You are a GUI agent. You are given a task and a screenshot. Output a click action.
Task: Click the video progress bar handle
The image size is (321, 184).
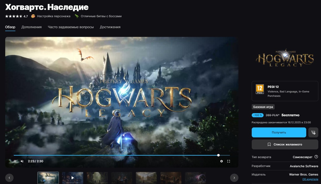[x=219, y=155]
